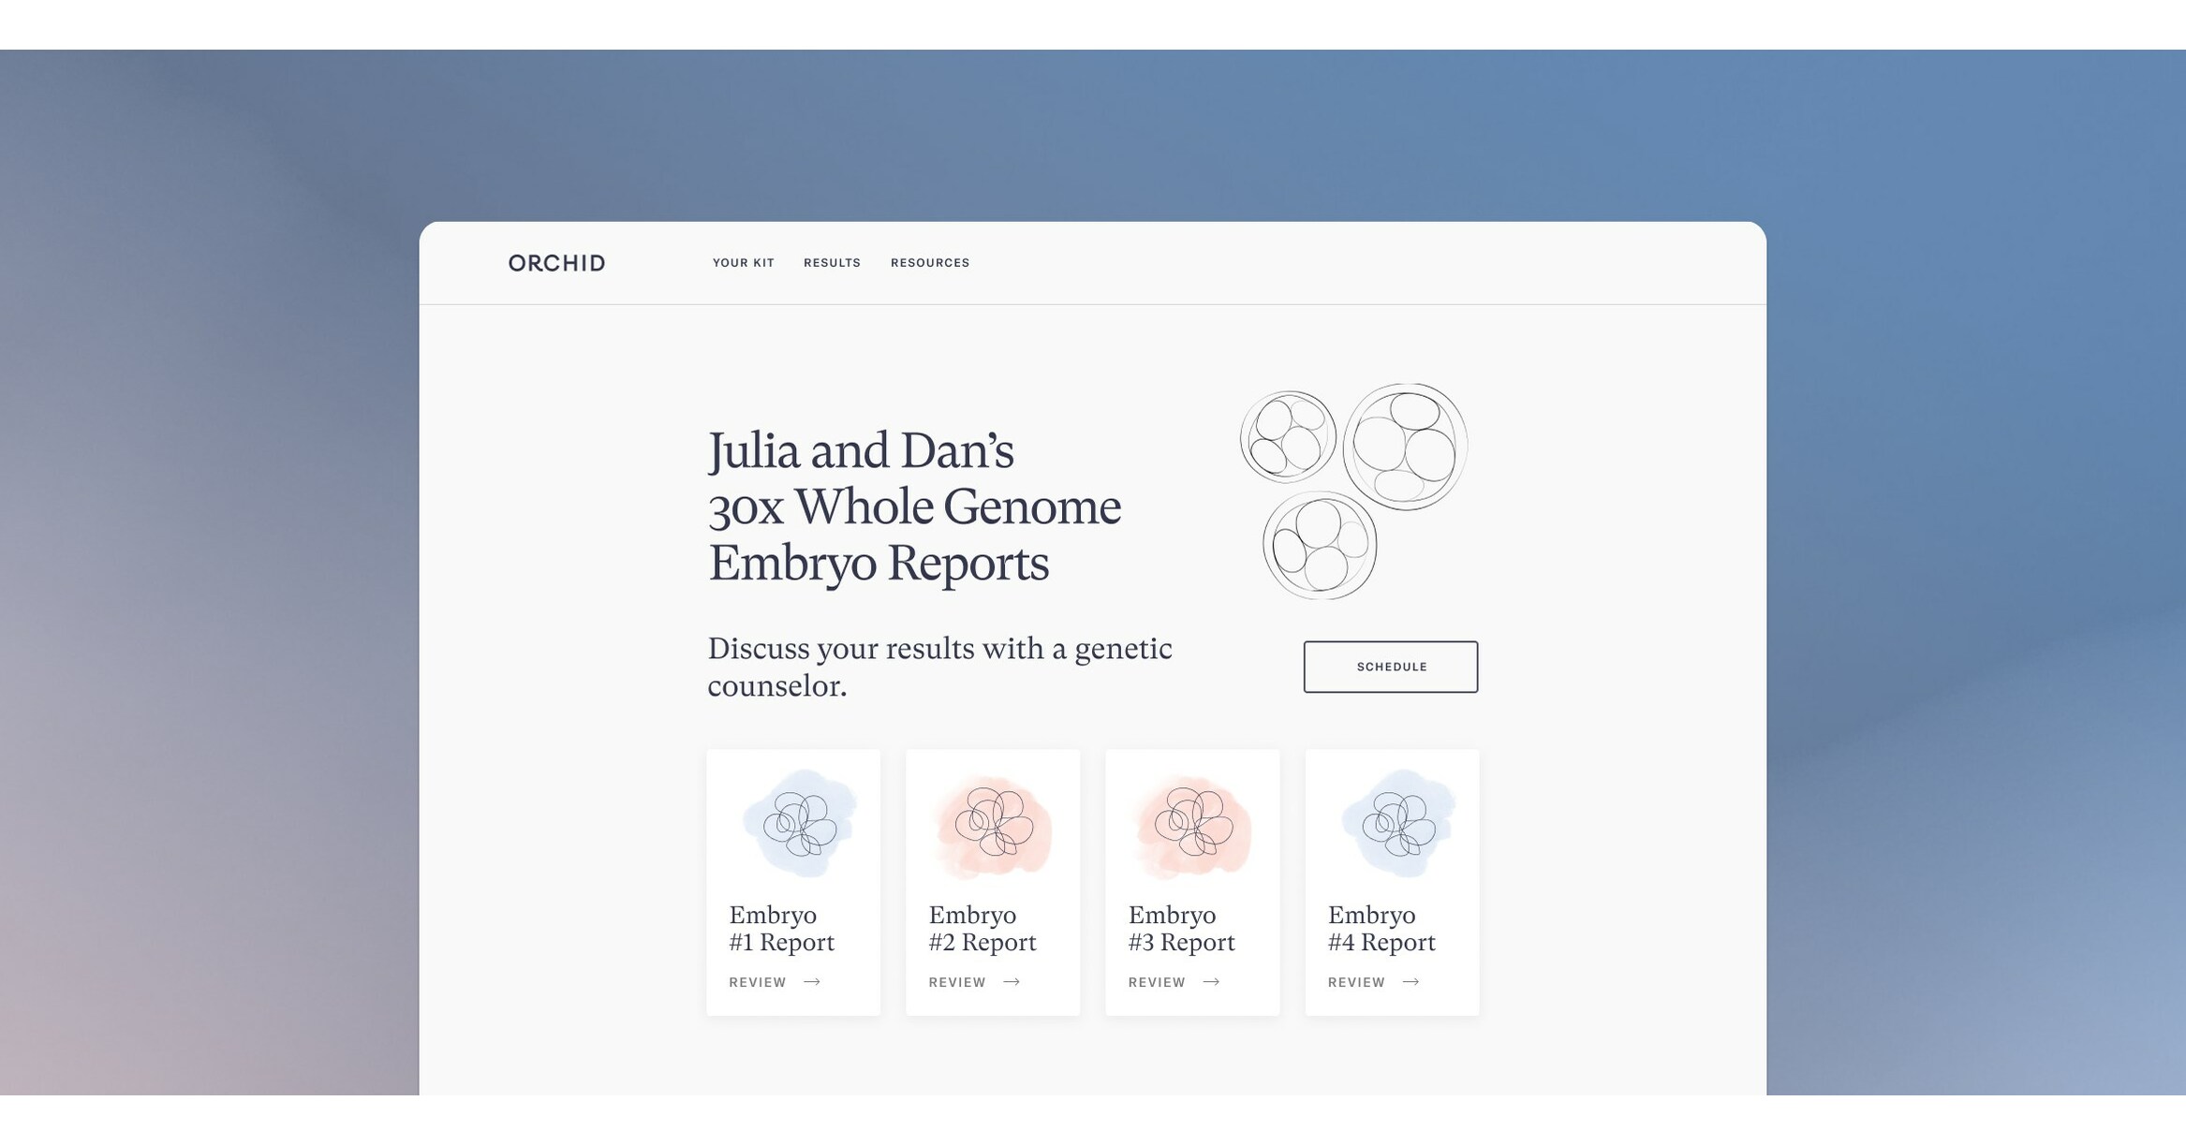Click the Embryo #4 Report title text

[1381, 928]
